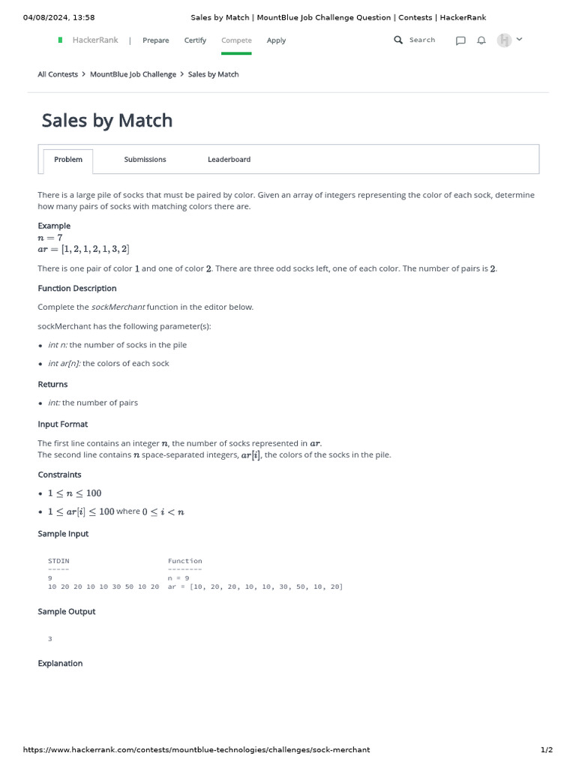Open the Certify menu
Viewport: 576px width, 768px height.
[195, 40]
